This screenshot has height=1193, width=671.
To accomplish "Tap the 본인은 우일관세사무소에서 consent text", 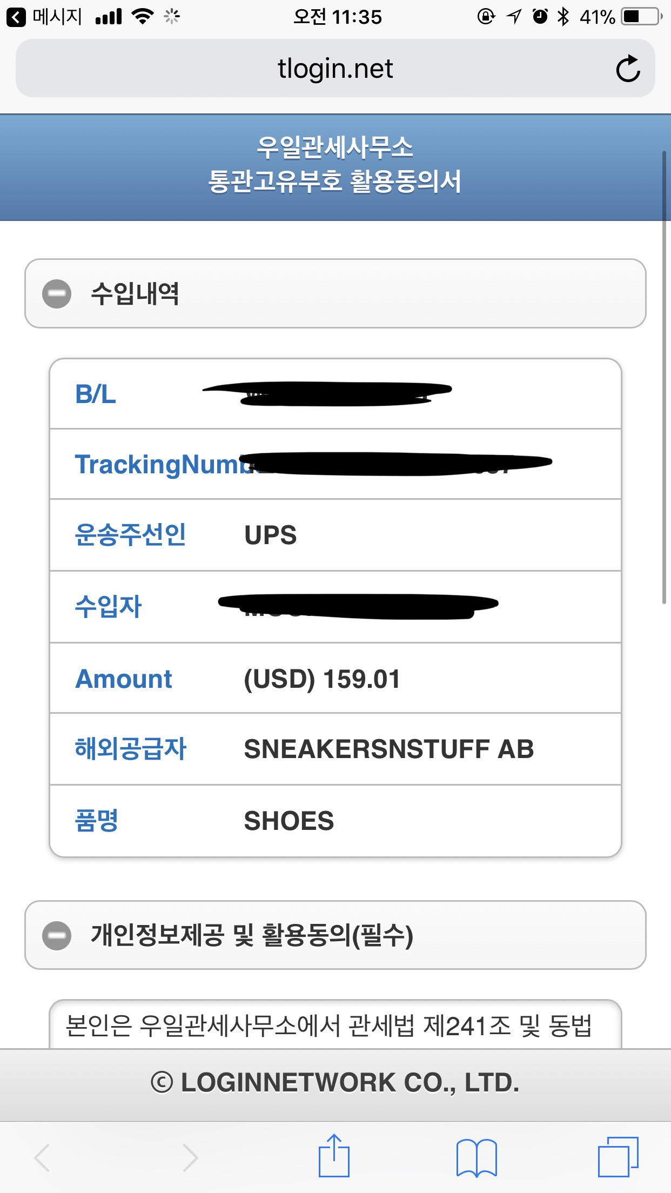I will click(328, 1026).
